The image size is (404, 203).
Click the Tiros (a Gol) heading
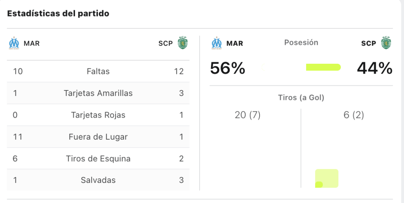click(301, 98)
